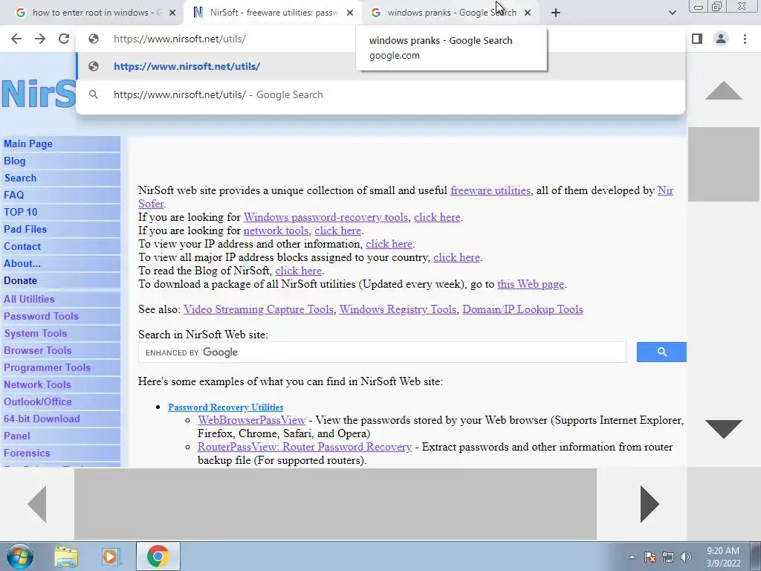Open Outlook/Office in sidebar
Image resolution: width=761 pixels, height=571 pixels.
[38, 401]
